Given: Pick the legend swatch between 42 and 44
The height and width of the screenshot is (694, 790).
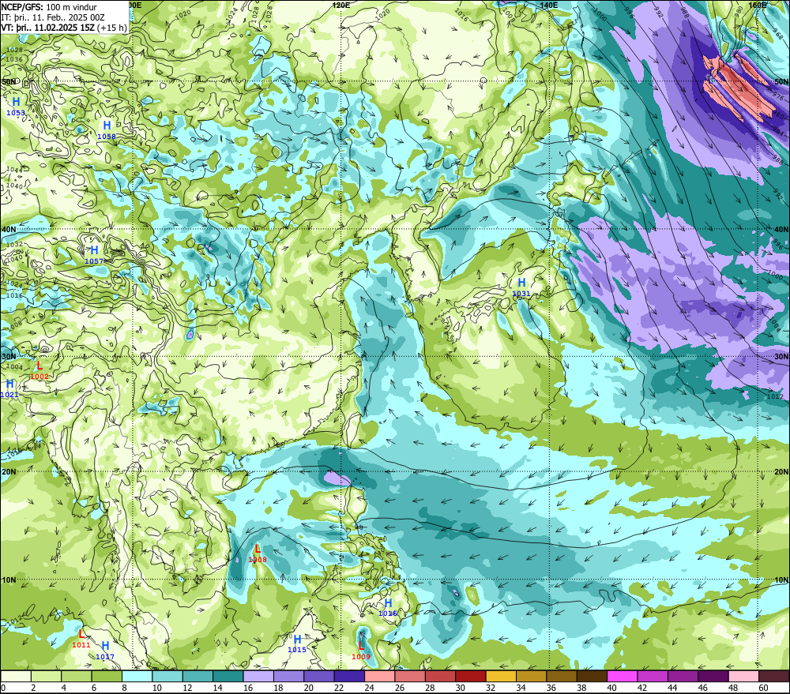Looking at the screenshot, I should 653,676.
